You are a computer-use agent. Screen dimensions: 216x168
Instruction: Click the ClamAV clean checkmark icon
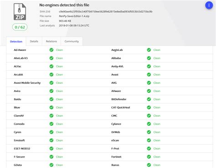point(51,116)
